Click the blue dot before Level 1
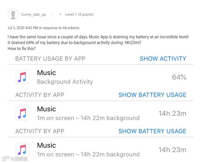This screenshot has height=163, width=209. (x=61, y=14)
